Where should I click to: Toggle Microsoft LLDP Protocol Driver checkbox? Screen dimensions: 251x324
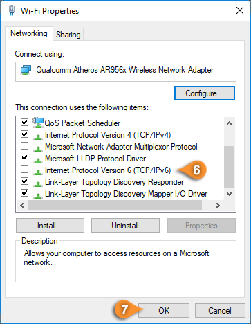(x=24, y=158)
